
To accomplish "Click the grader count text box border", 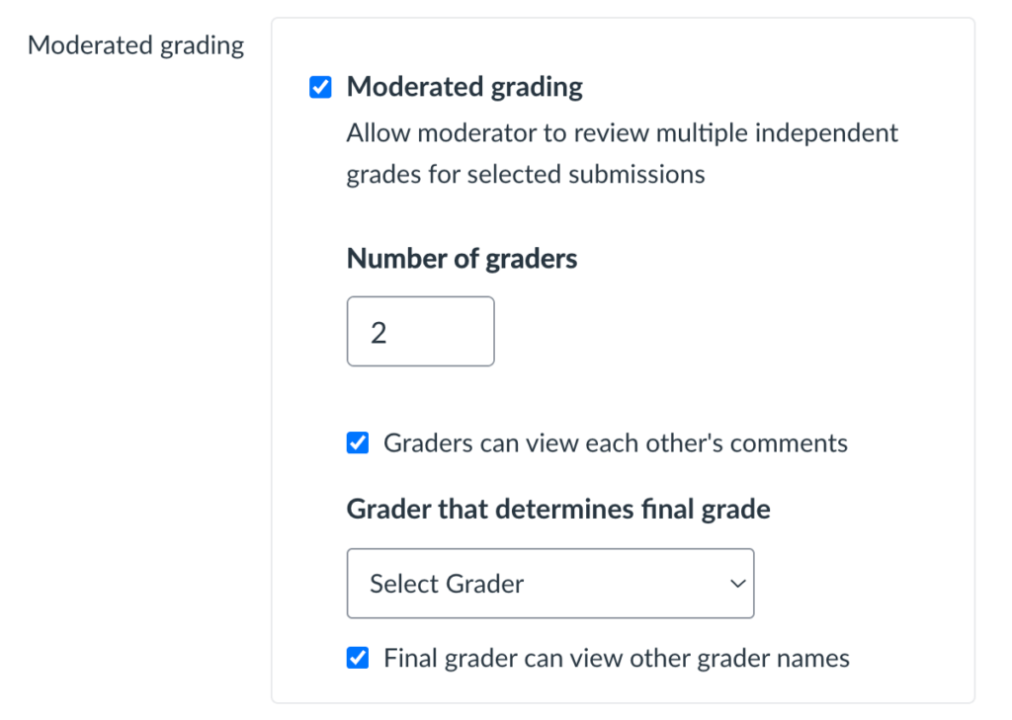I will point(420,298).
